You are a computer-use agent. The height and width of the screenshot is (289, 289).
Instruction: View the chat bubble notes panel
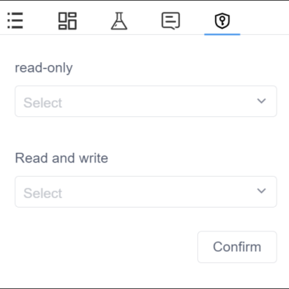click(x=170, y=21)
